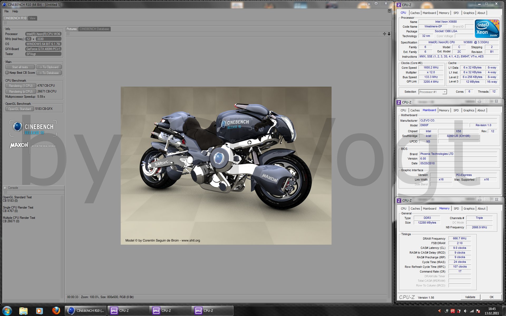
Task: Run the Rendering (1 CPU) benchmark
Action: [x=21, y=86]
